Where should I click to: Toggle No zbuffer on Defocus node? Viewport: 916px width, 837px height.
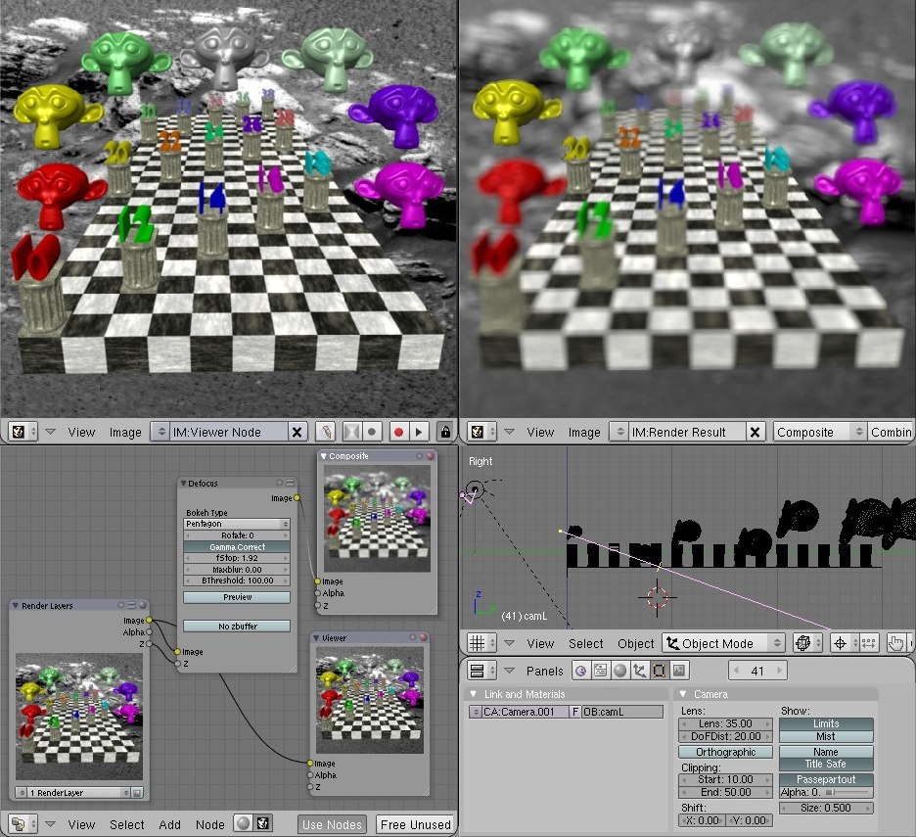point(237,626)
